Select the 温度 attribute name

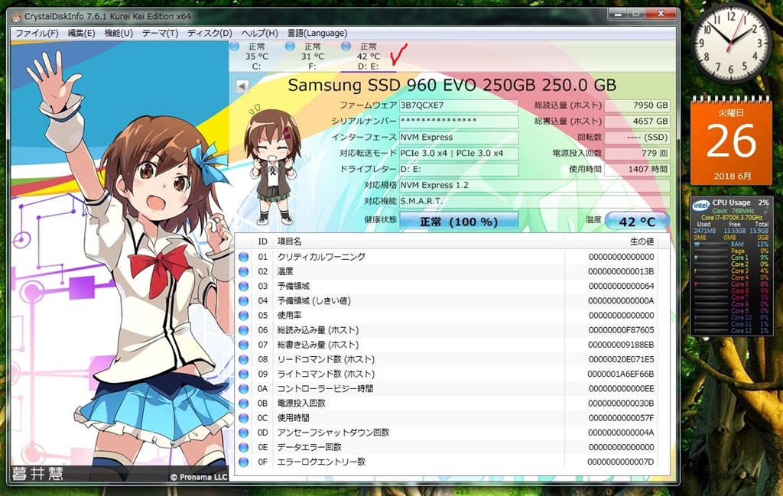[285, 271]
